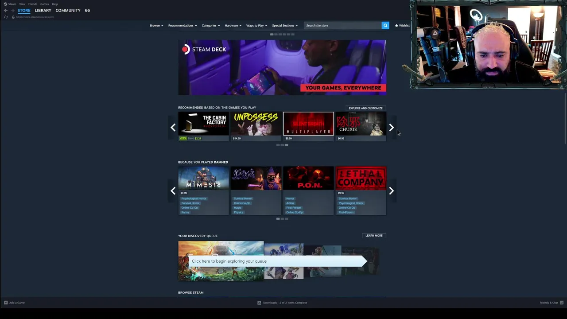Screen dimensions: 567x319
Task: Select last page dot under recommended games
Action: [x=287, y=145]
